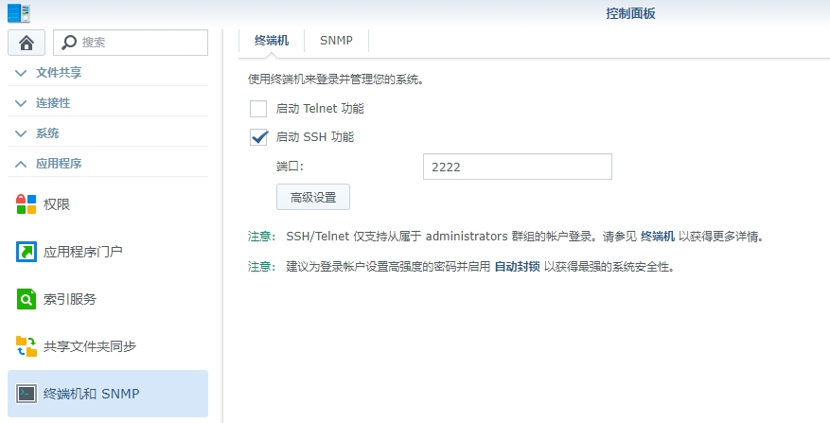Viewport: 830px width, 423px height.
Task: Click the 启动 Telnet 功能 label text
Action: 320,109
